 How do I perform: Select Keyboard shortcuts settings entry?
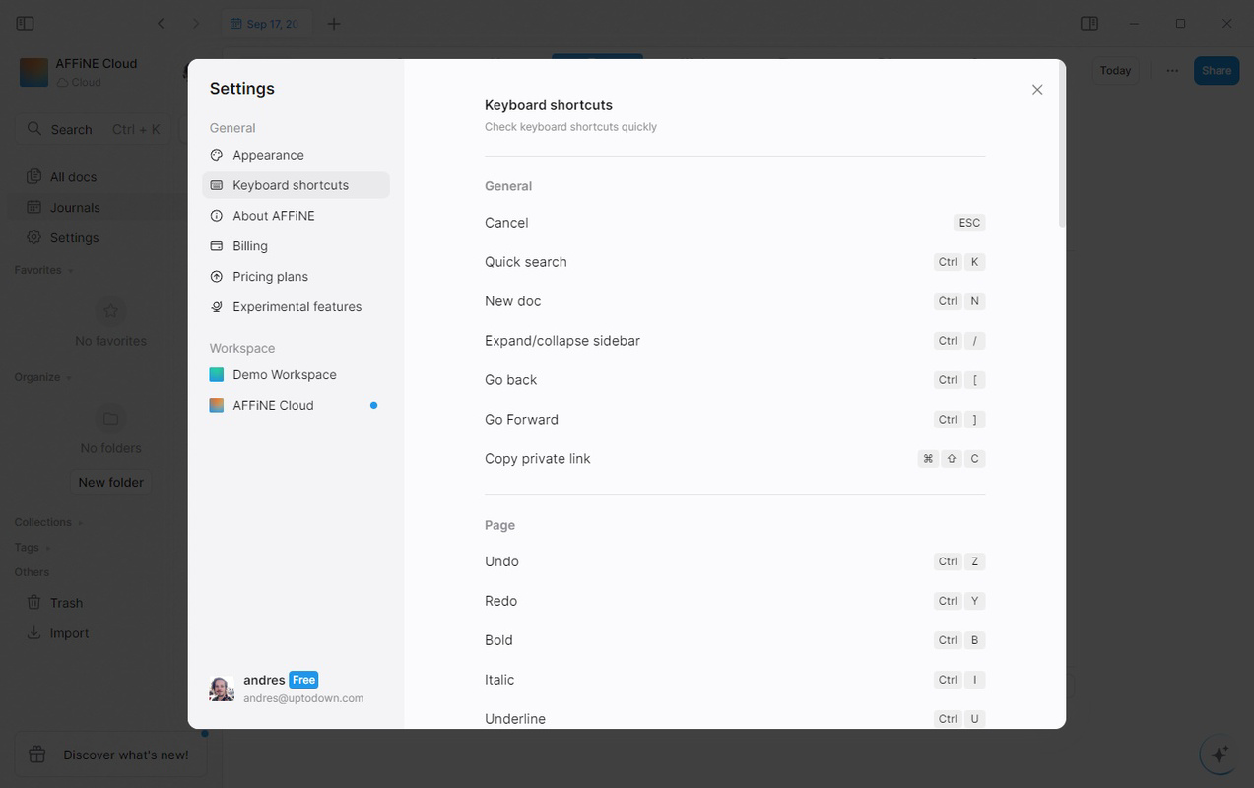296,185
